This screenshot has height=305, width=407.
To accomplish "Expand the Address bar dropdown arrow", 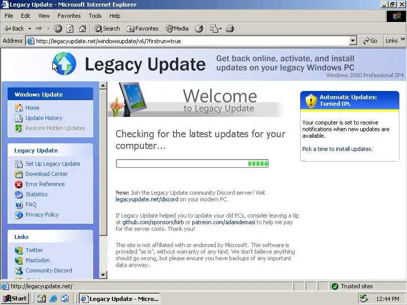I will point(353,41).
